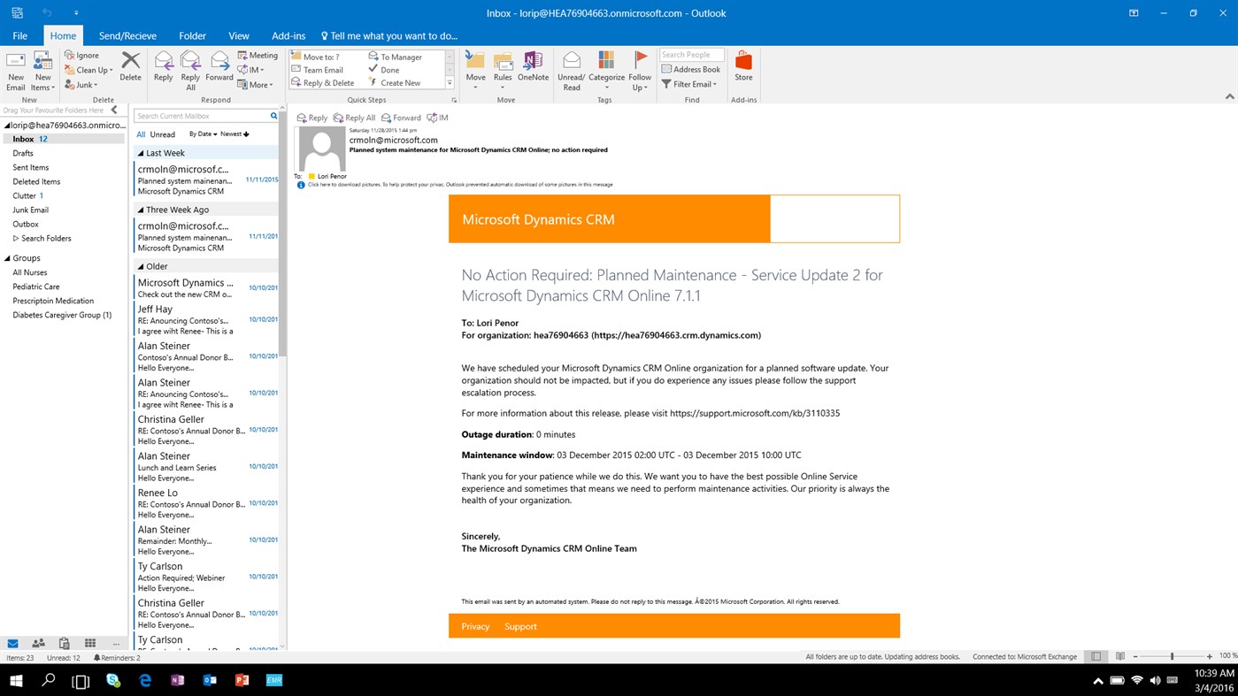
Task: Delete the selected message
Action: point(130,67)
